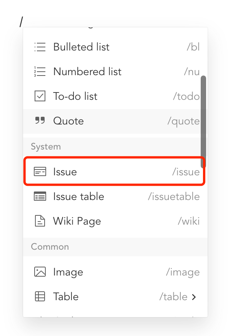Click the Issue card icon
233x336 pixels.
pyautogui.click(x=40, y=171)
